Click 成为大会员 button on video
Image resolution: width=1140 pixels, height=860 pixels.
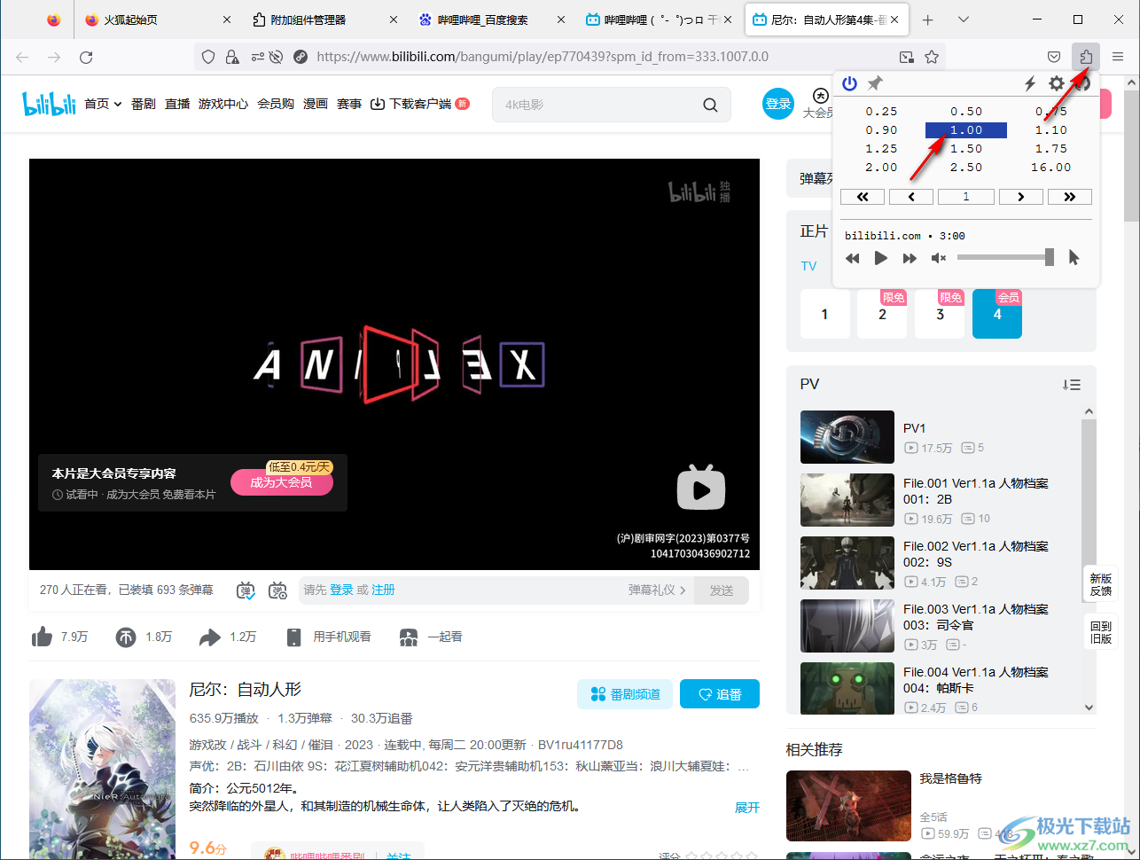click(282, 482)
